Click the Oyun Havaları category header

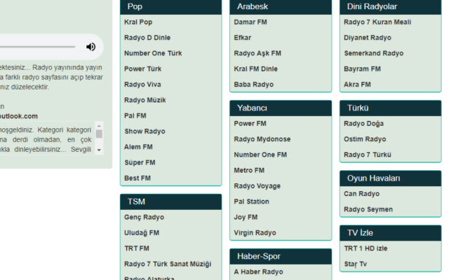[391, 178]
